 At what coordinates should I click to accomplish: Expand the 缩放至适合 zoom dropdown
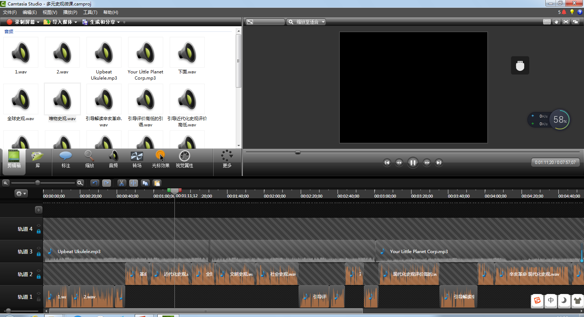(x=323, y=22)
